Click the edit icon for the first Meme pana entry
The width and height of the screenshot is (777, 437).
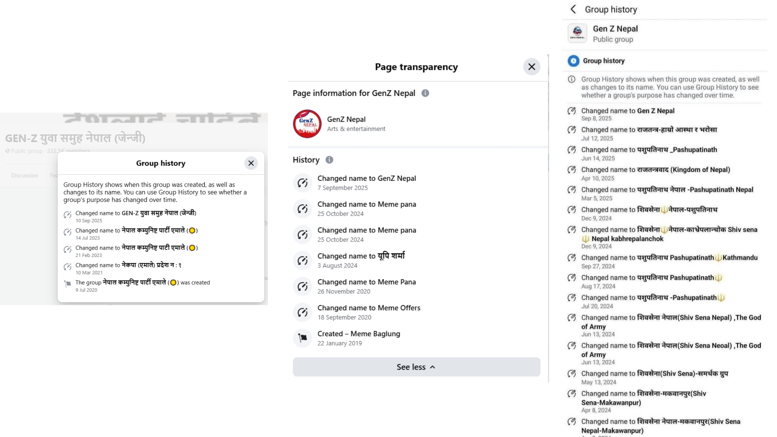[x=302, y=209]
